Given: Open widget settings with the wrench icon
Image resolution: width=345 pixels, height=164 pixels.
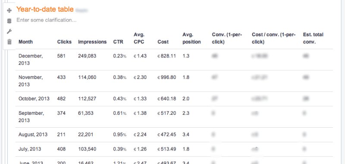Looking at the screenshot, I should (9, 31).
